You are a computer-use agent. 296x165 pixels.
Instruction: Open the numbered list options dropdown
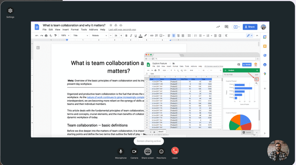(211, 35)
